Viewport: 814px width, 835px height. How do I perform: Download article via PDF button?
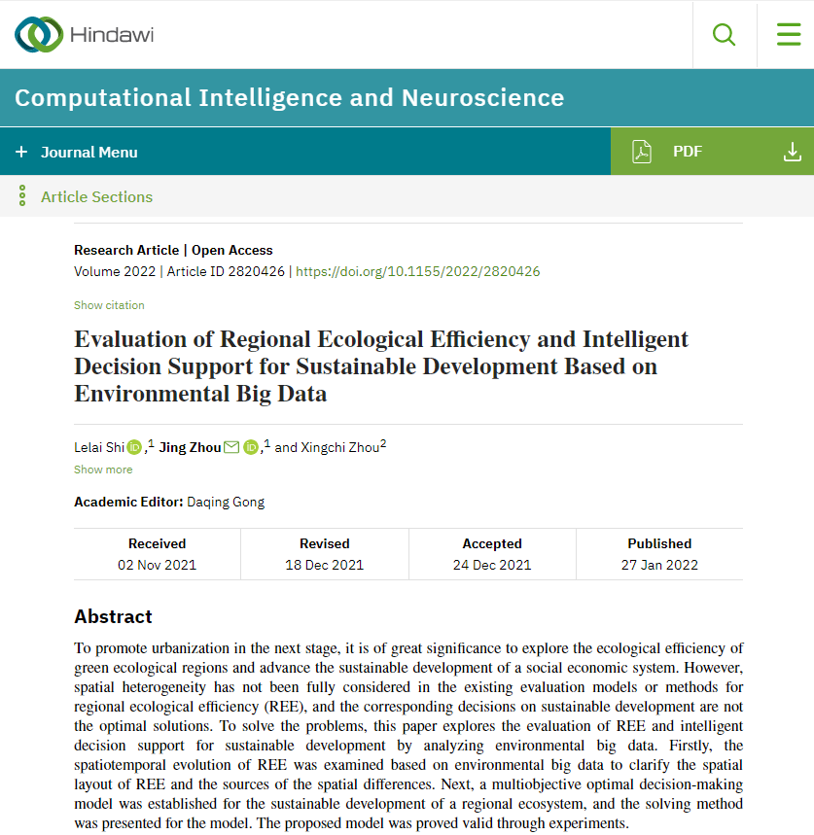(x=687, y=152)
